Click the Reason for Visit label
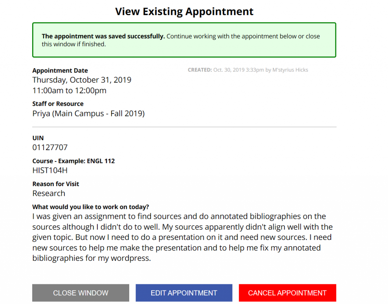388x304 pixels. click(55, 184)
